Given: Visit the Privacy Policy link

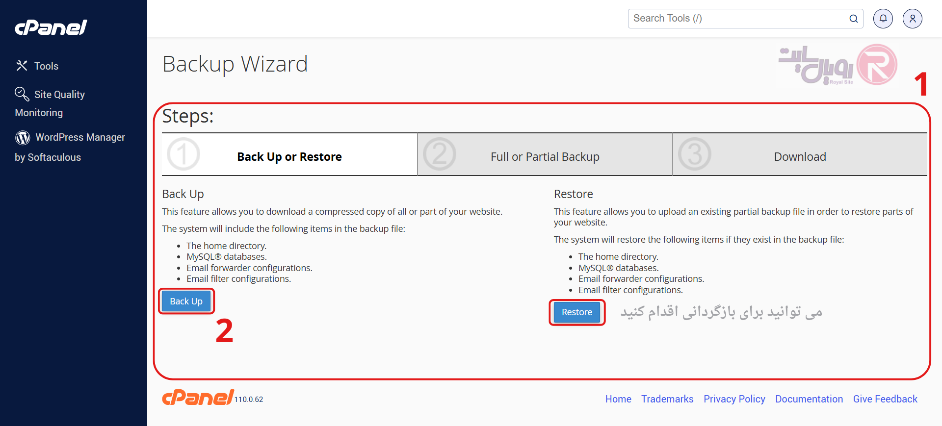Looking at the screenshot, I should (734, 399).
